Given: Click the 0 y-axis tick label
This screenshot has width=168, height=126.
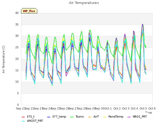Looking at the screenshot, I should (x=18, y=105).
